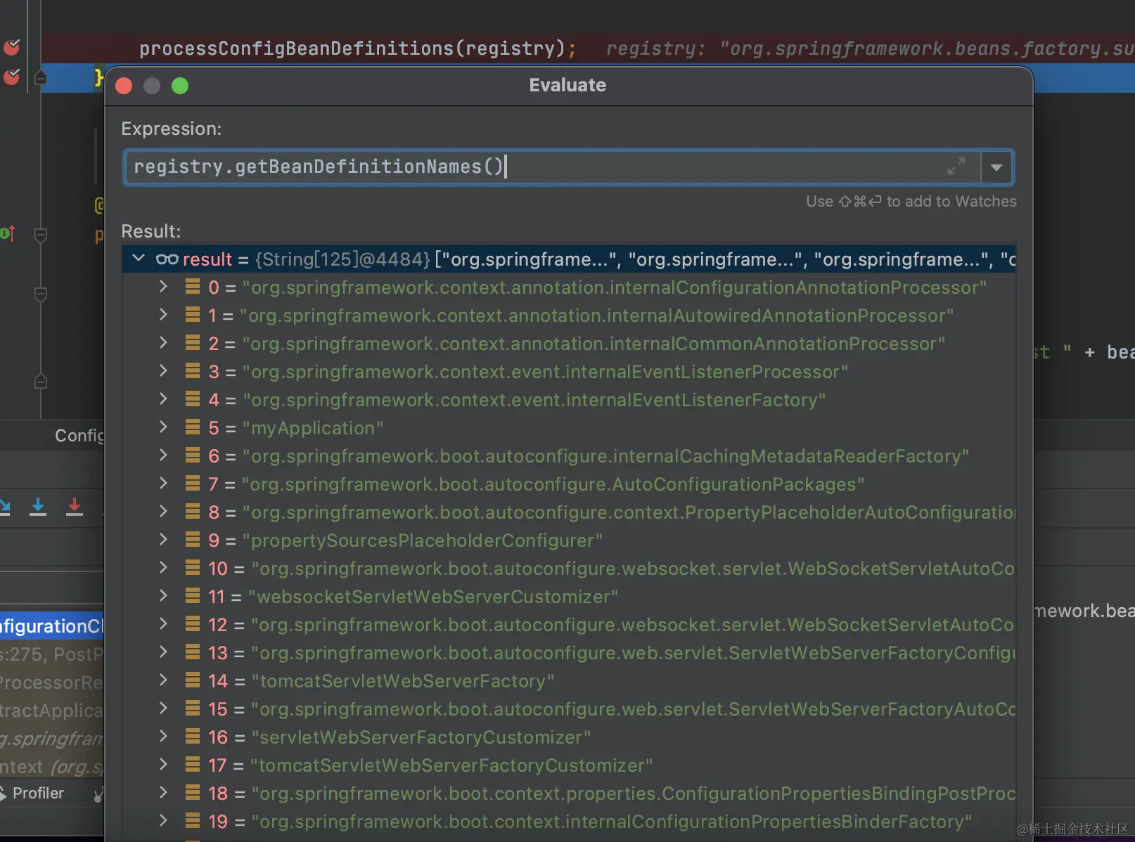The image size is (1135, 842).
Task: Expand array element 1 chevron
Action: click(163, 315)
